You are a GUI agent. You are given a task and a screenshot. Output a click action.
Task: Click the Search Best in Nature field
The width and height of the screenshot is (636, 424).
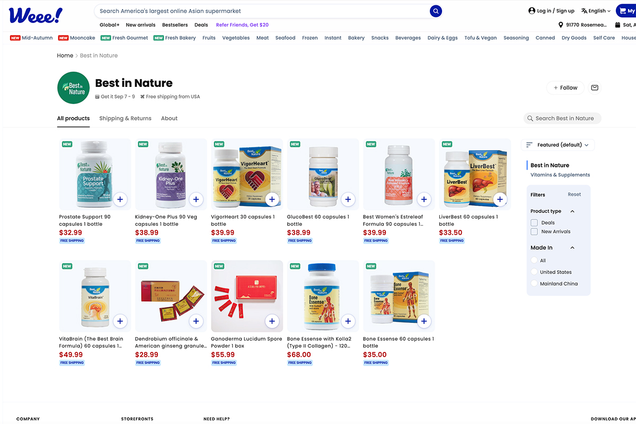pos(564,118)
